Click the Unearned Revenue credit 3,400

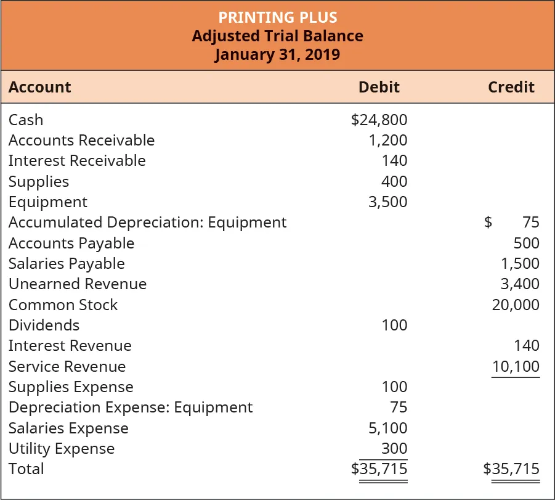(x=521, y=284)
